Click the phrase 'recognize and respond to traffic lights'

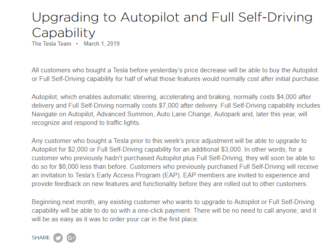tap(85, 123)
